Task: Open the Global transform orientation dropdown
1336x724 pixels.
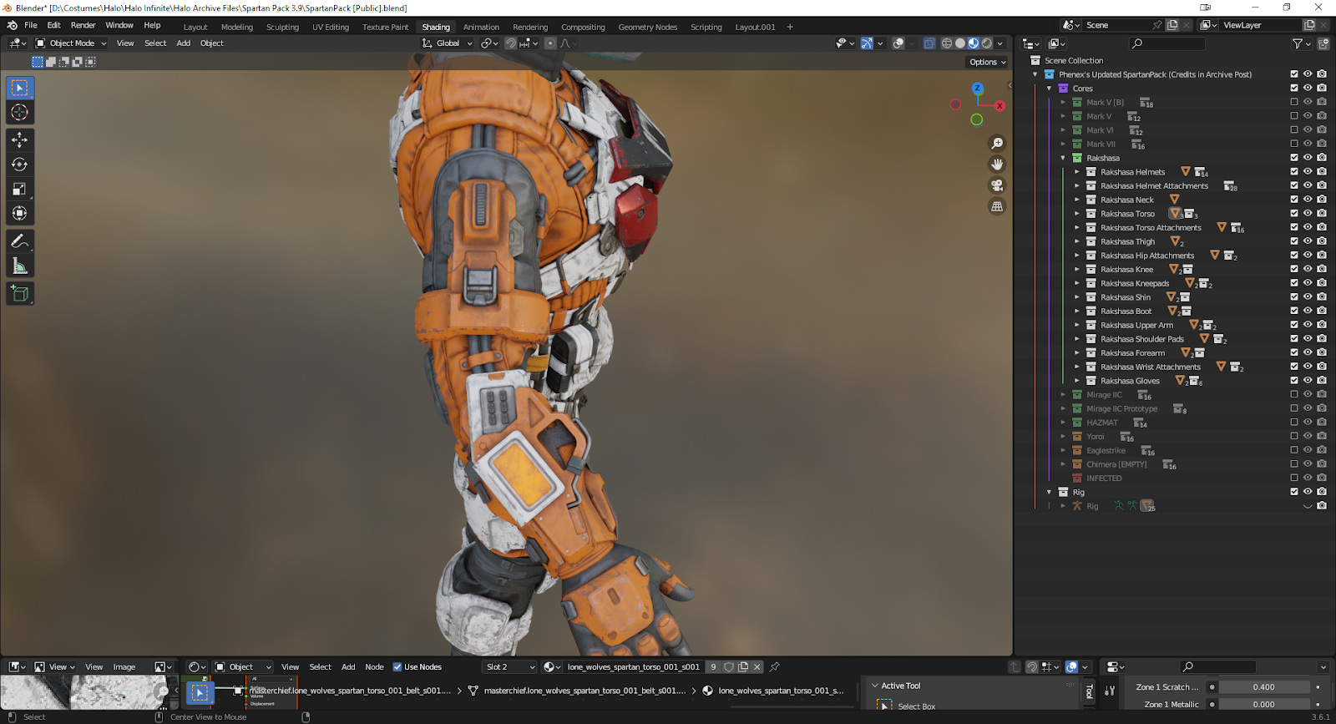Action: tap(448, 43)
